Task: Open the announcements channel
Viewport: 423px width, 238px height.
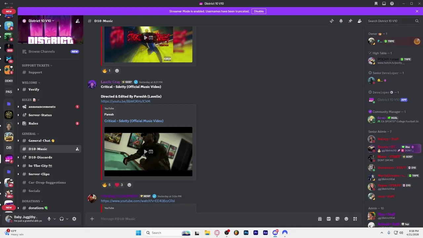Action: click(x=51, y=107)
